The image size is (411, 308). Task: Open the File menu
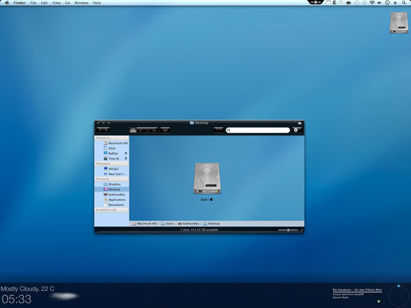tap(34, 3)
